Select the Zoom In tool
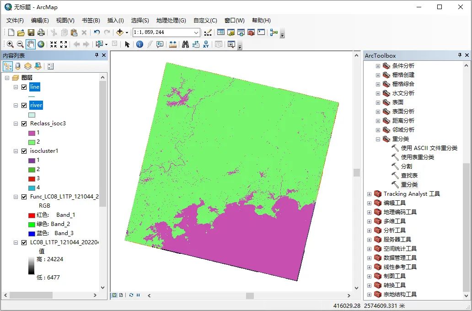This screenshot has width=472, height=311. [x=10, y=44]
